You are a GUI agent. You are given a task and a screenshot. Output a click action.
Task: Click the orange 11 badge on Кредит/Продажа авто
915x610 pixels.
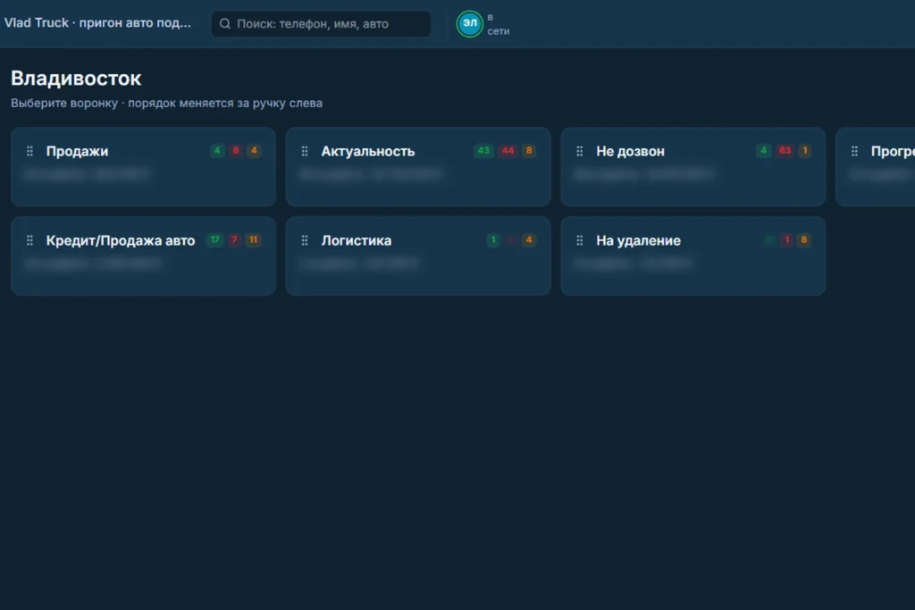[253, 239]
